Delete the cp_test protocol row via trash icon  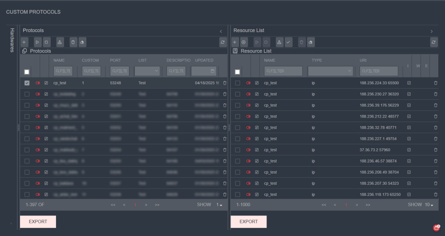pyautogui.click(x=225, y=83)
